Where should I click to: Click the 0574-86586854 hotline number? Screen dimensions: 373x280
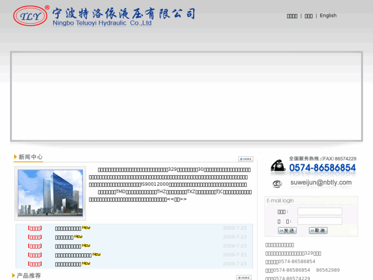[322, 167]
